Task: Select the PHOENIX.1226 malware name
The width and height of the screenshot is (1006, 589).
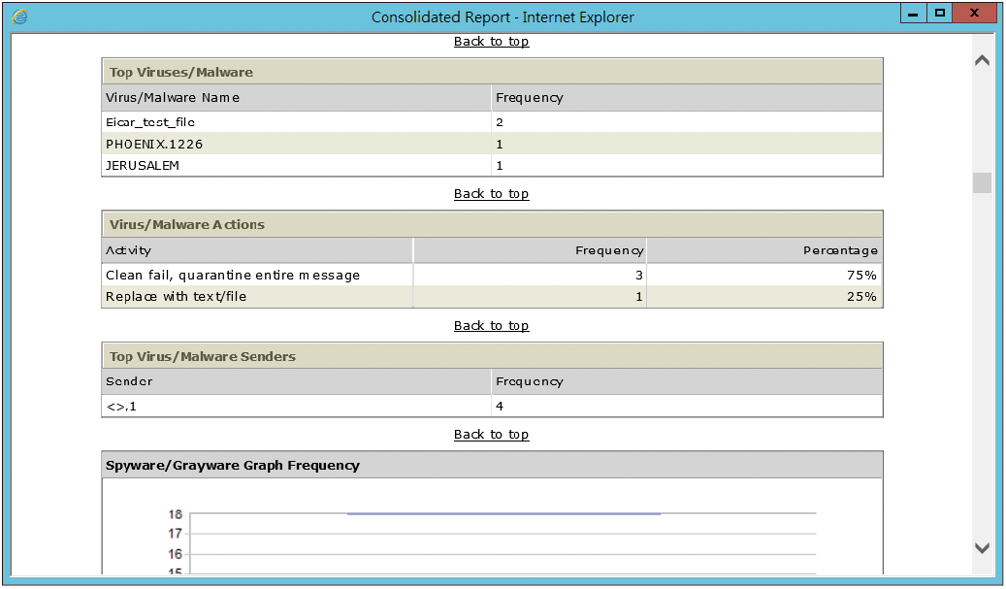Action: pos(154,145)
